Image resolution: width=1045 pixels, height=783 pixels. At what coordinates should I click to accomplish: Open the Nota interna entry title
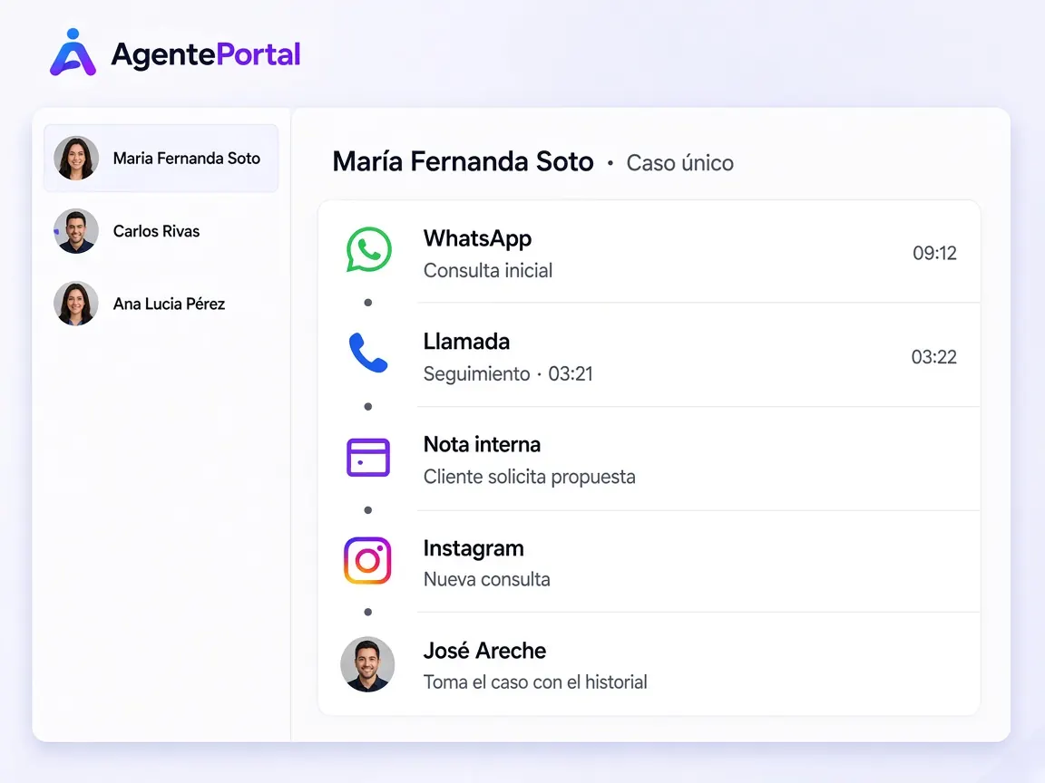[x=482, y=444]
